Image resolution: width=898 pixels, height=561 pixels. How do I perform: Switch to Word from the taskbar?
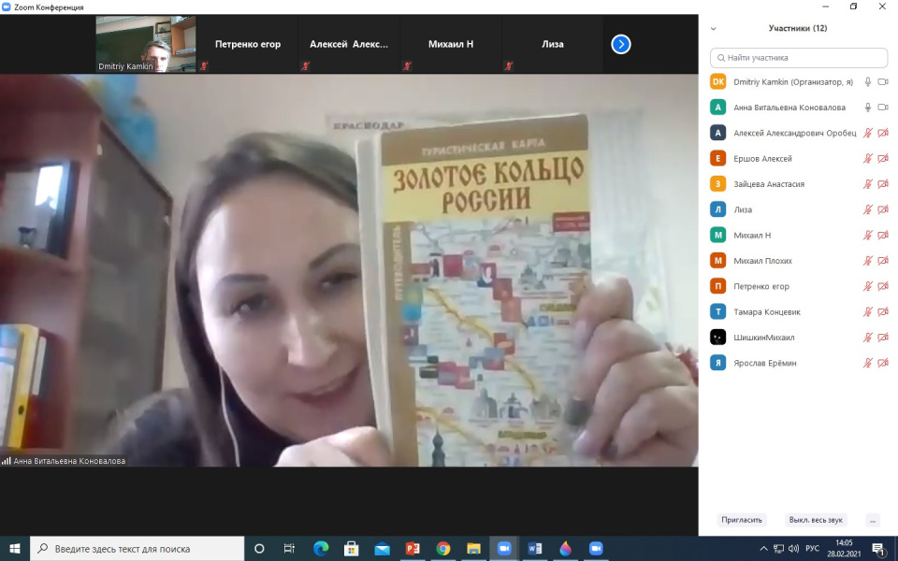pyautogui.click(x=534, y=549)
